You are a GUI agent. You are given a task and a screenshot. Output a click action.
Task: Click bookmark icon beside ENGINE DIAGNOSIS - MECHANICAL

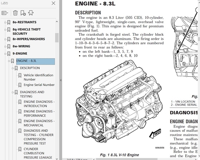(20, 121)
